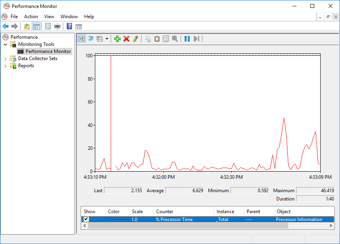Open the Change graph type dropdown arrow

[107, 39]
